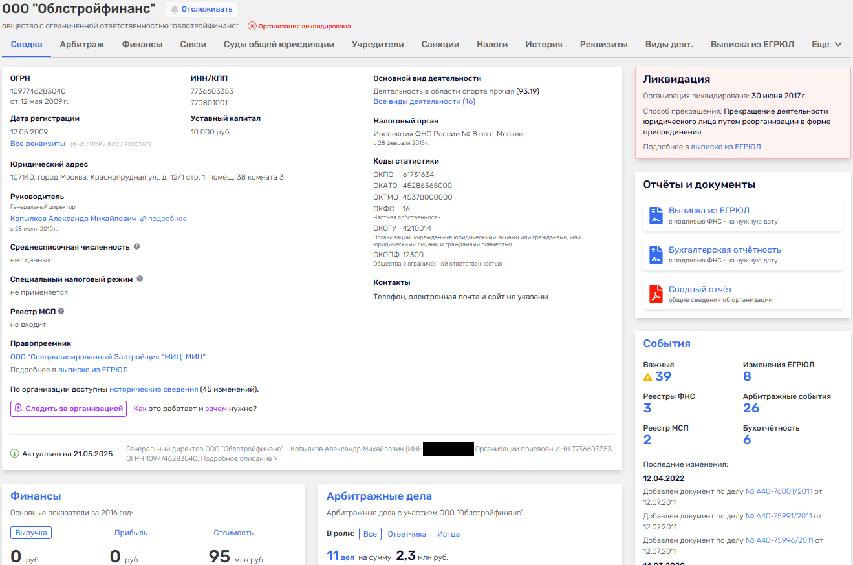Click the link chain icon near подробнее
The height and width of the screenshot is (565, 853).
click(x=143, y=219)
